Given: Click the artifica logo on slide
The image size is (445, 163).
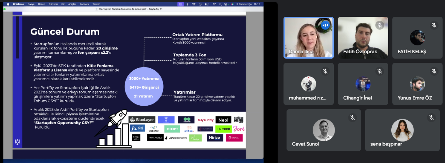Looking at the screenshot, I should coord(189,129).
